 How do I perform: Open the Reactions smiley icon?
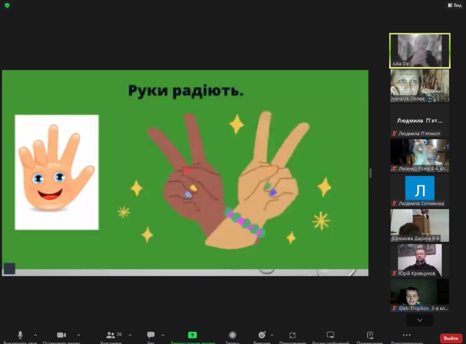click(x=262, y=335)
